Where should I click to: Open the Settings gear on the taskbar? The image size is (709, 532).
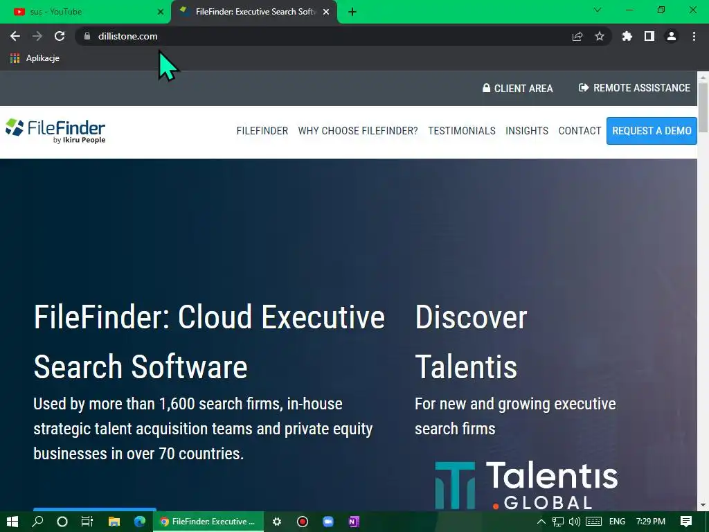[x=277, y=522]
